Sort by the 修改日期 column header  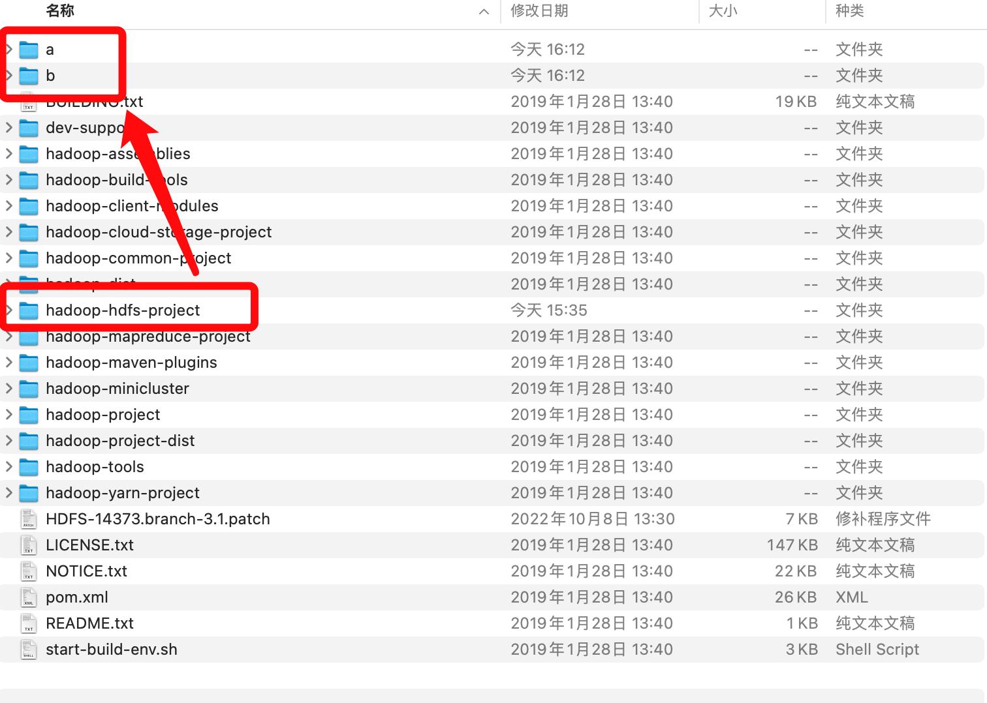point(539,10)
